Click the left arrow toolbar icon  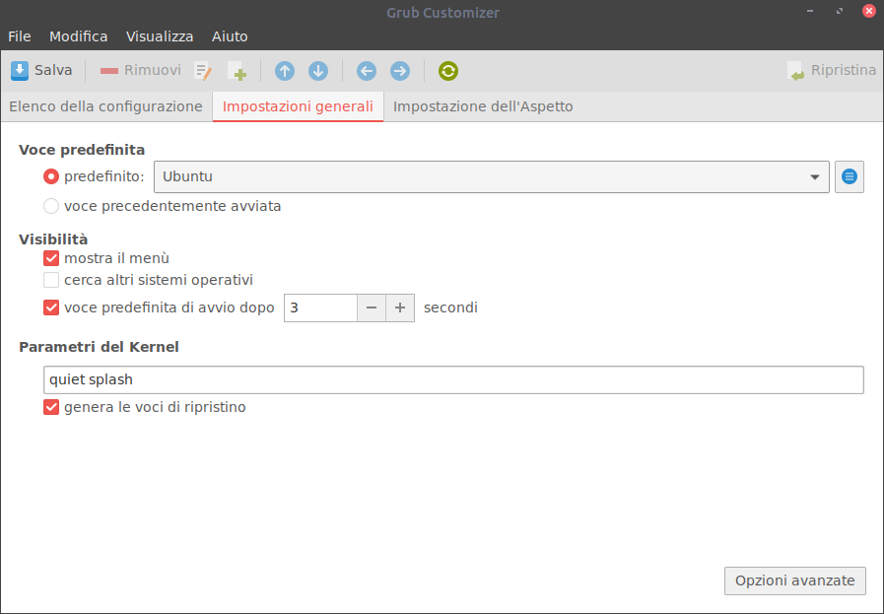click(367, 71)
